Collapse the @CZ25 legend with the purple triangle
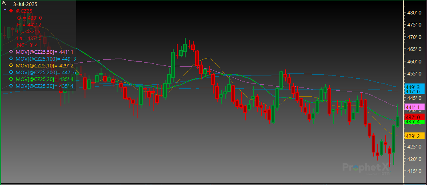Viewport: 427px width, 185px height. 5,10
